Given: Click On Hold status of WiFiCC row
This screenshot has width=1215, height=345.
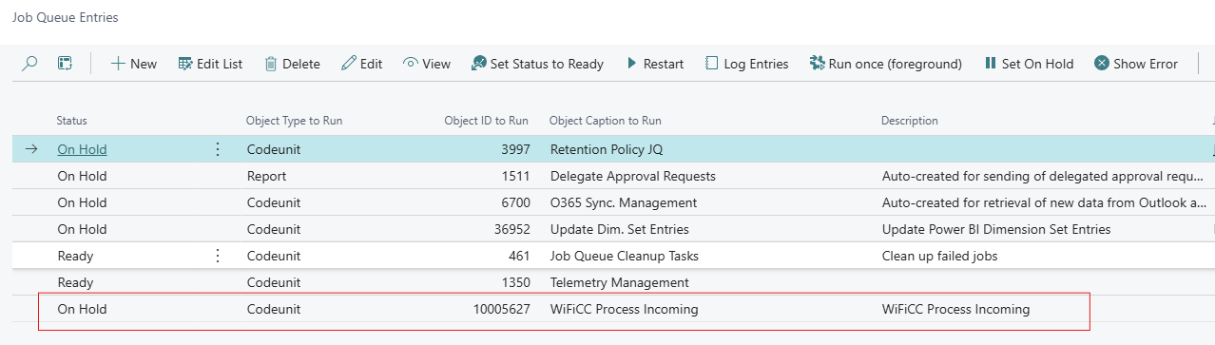Looking at the screenshot, I should coord(82,309).
